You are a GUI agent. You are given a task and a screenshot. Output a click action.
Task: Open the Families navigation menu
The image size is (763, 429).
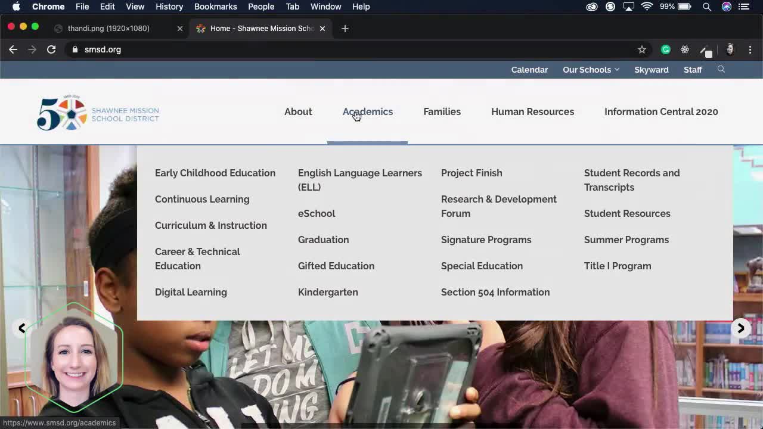(442, 111)
